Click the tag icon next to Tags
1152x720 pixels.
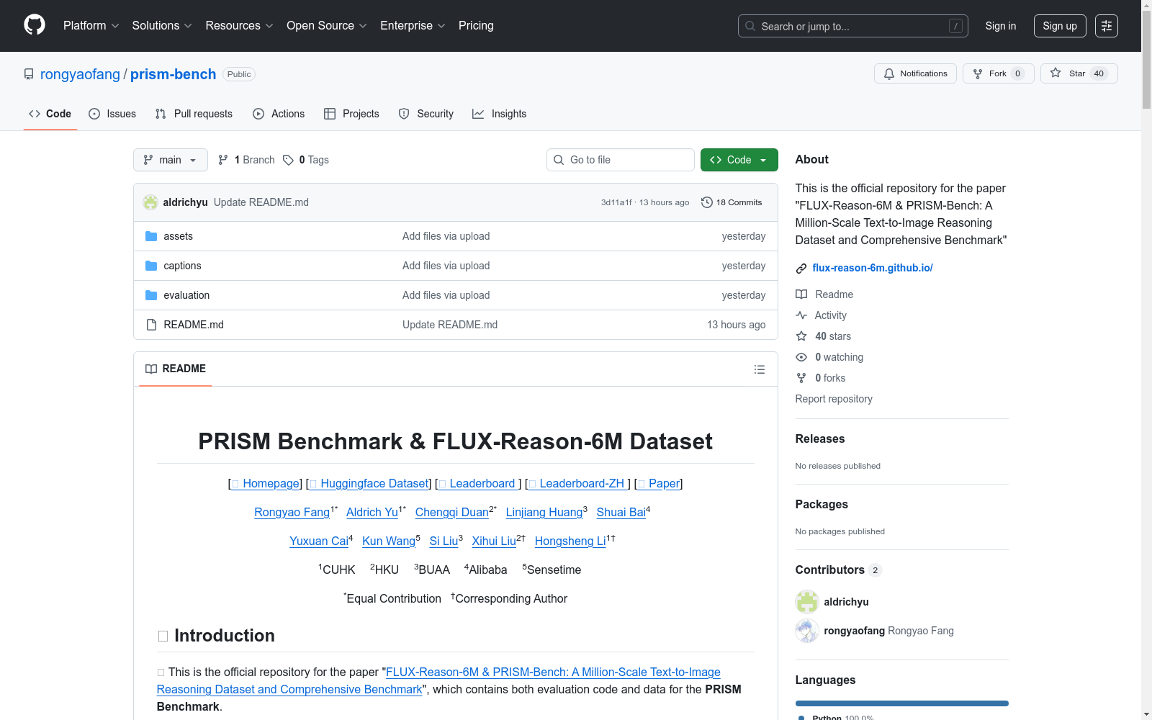pyautogui.click(x=288, y=160)
